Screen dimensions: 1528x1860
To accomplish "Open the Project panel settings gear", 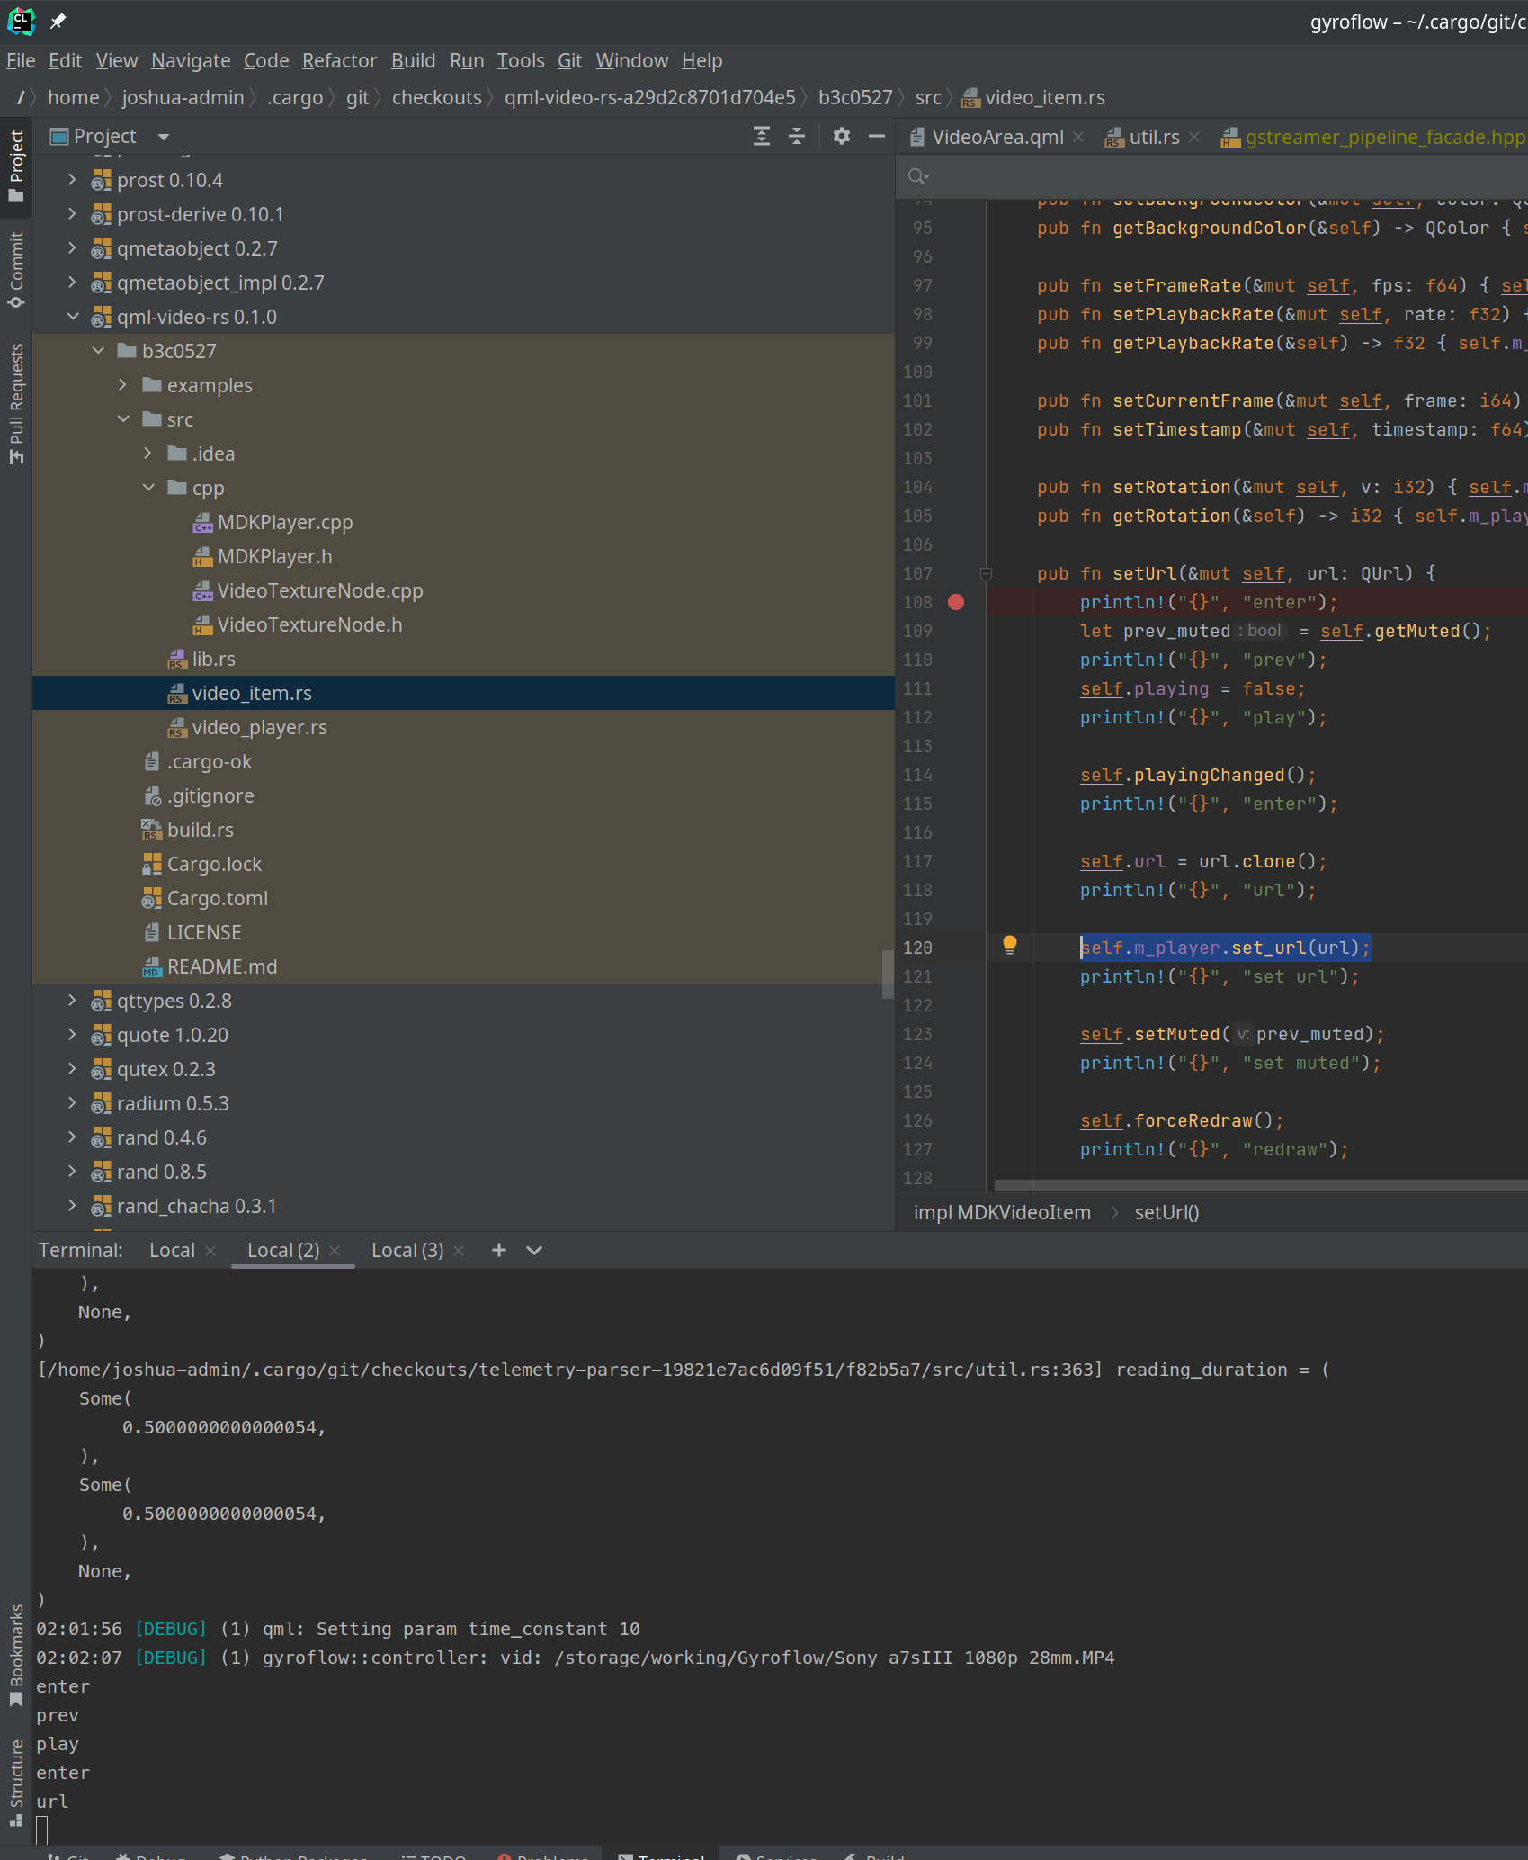I will [x=841, y=136].
